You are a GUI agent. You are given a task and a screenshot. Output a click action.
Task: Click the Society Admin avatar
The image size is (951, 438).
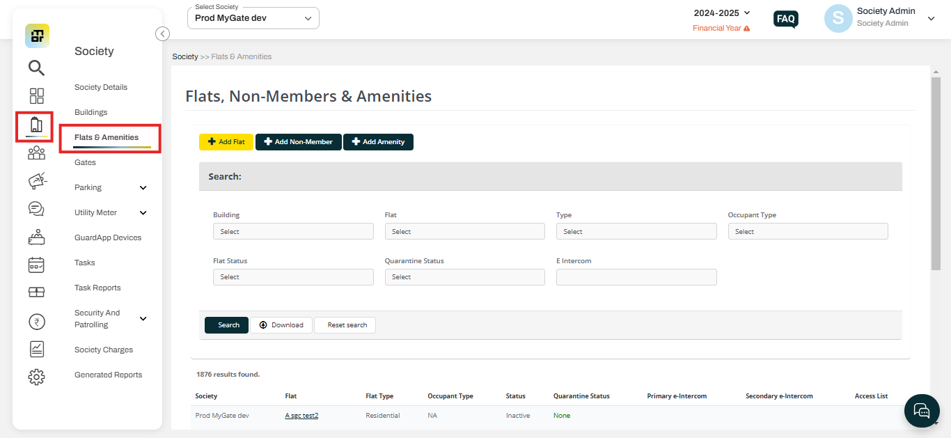pos(838,19)
